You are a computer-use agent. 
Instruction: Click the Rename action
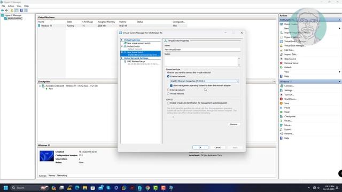(289, 134)
